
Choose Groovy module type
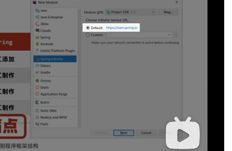pyautogui.click(x=55, y=81)
